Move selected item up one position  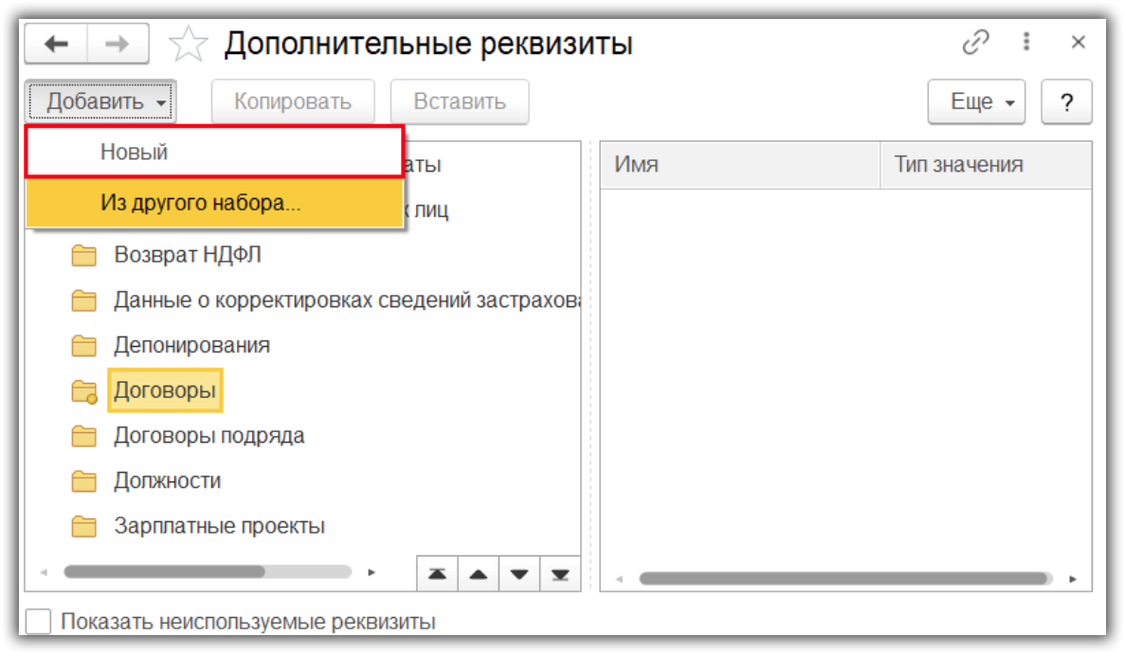point(478,574)
